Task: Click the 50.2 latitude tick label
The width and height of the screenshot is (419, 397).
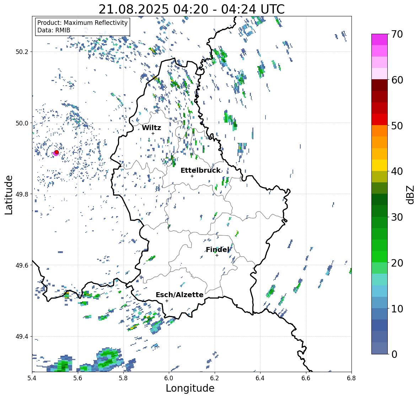Action: tap(22, 52)
